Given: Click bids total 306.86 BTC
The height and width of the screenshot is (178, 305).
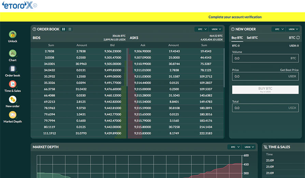Looking at the screenshot, I should point(119,36).
